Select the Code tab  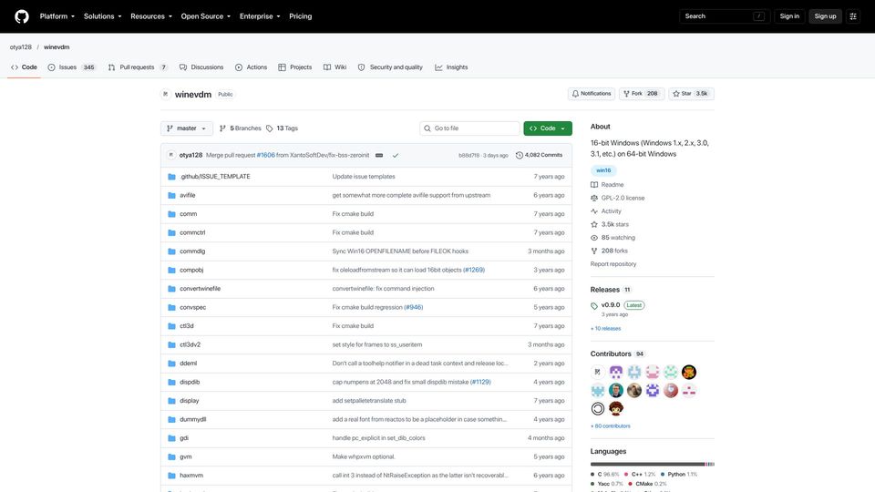tap(24, 67)
